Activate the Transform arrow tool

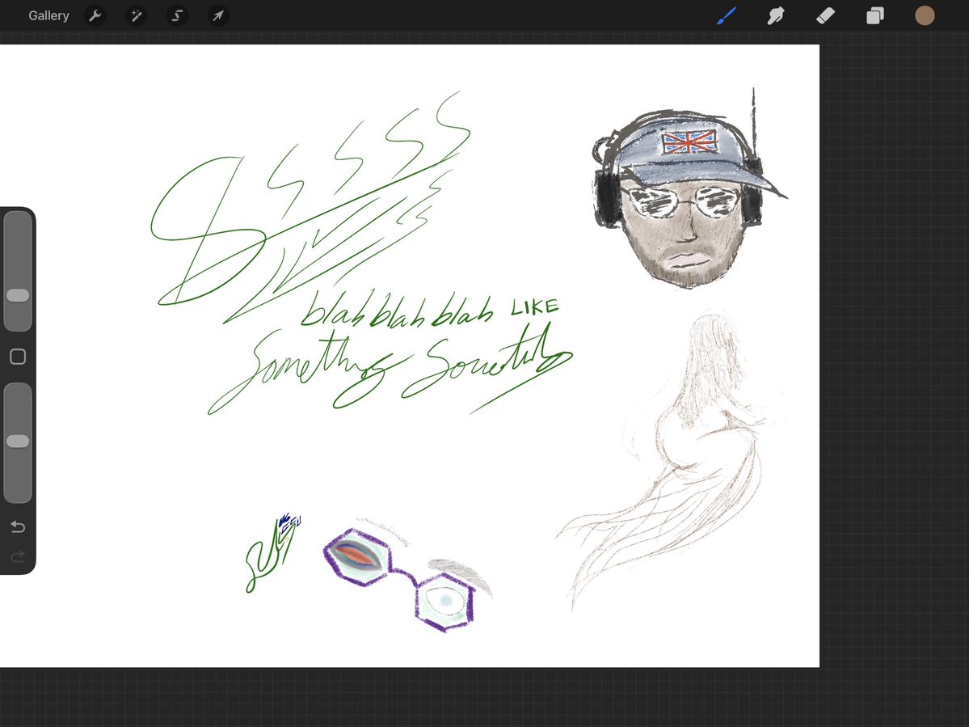pyautogui.click(x=218, y=15)
